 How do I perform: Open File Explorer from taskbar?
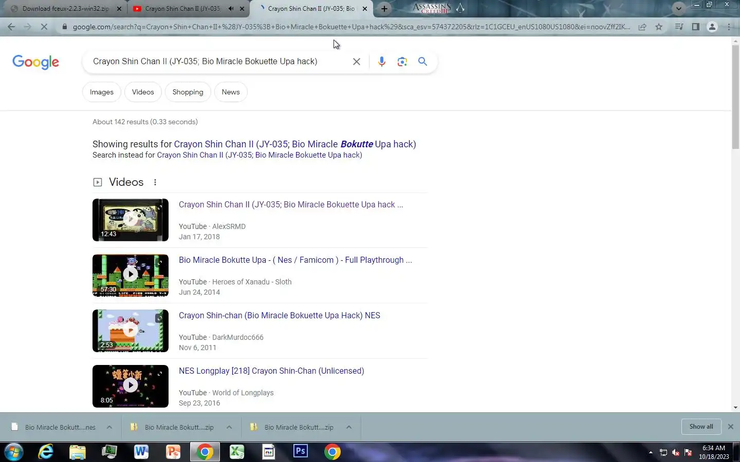pyautogui.click(x=78, y=452)
